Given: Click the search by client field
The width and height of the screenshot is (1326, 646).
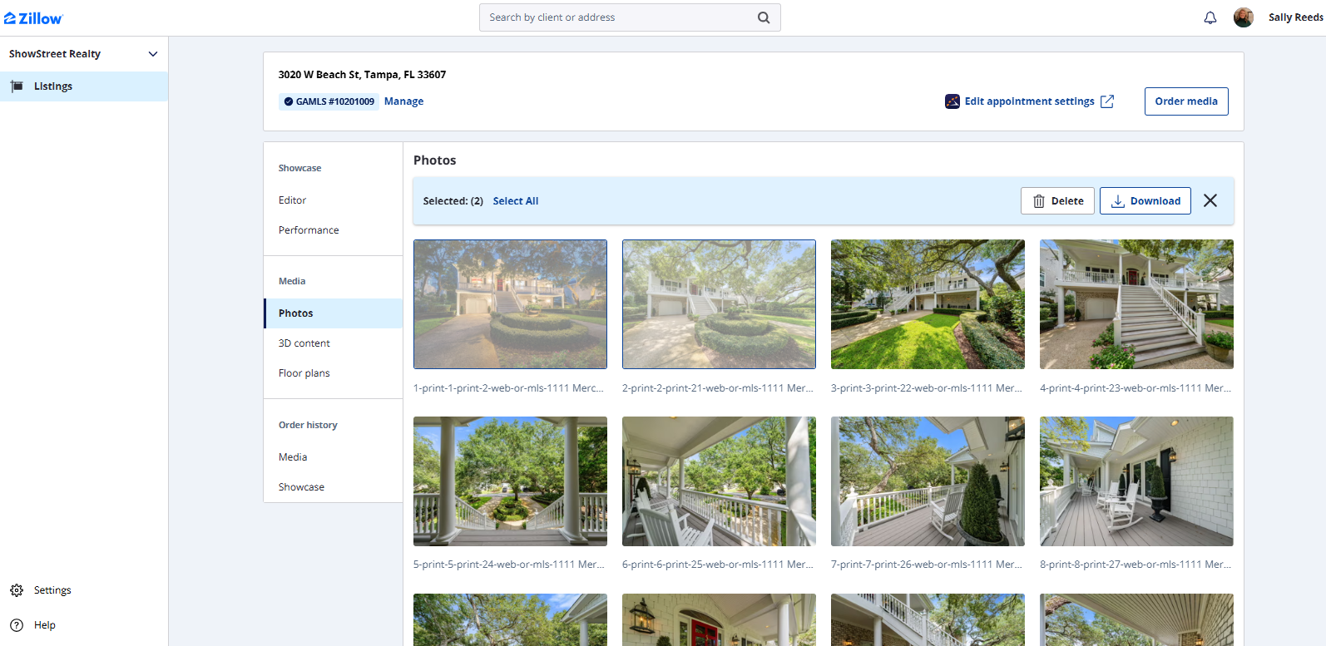Looking at the screenshot, I should click(616, 17).
